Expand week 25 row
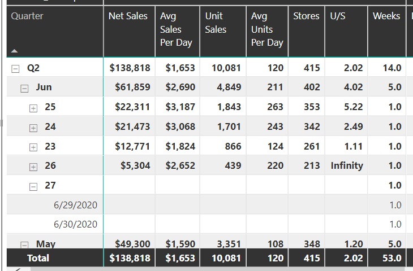The height and width of the screenshot is (271, 413). (33, 108)
